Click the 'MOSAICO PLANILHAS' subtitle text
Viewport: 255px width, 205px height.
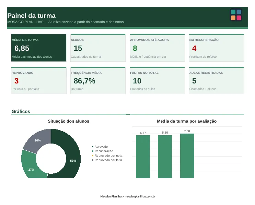pos(25,22)
